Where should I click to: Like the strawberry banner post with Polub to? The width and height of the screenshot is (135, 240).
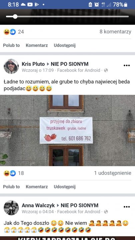(11, 187)
